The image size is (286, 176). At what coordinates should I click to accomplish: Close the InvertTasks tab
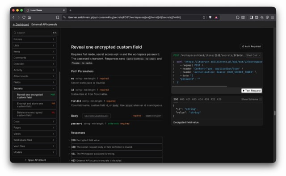[x=64, y=10]
